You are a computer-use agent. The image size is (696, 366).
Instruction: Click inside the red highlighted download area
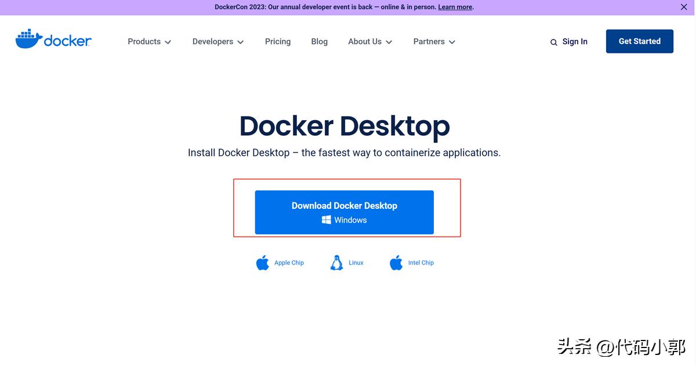coord(344,208)
